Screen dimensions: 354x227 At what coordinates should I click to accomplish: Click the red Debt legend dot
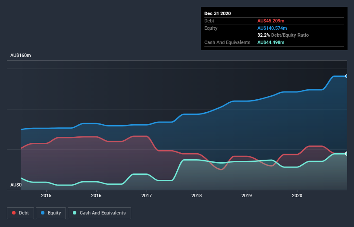tap(14, 213)
